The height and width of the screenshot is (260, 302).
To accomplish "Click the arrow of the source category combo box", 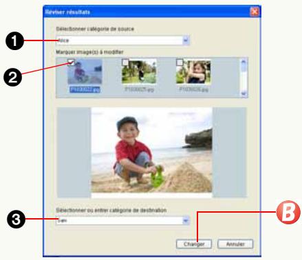I will pos(186,40).
